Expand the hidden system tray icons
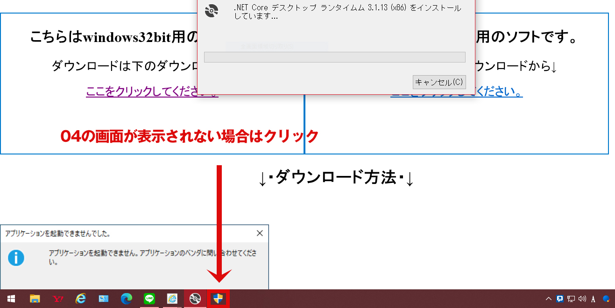This screenshot has height=308, width=615. click(549, 299)
